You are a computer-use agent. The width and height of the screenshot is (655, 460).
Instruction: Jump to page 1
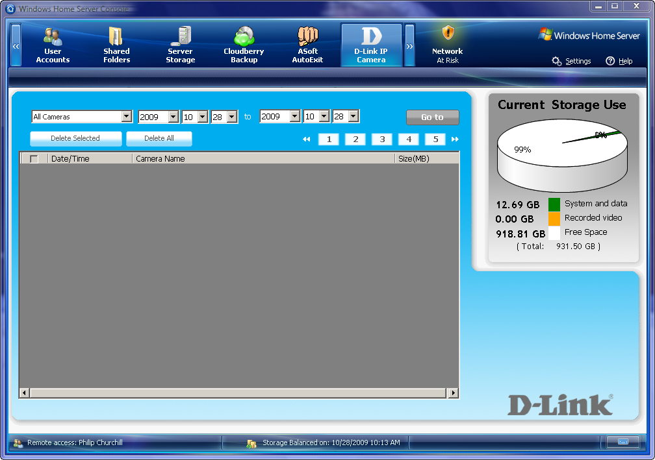click(x=329, y=139)
